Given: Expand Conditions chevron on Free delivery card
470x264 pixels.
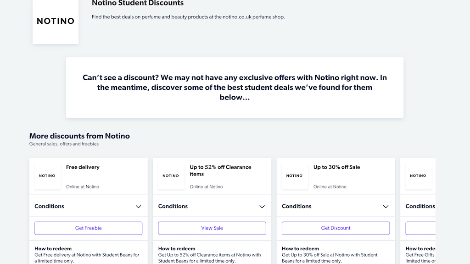Looking at the screenshot, I should pos(138,207).
